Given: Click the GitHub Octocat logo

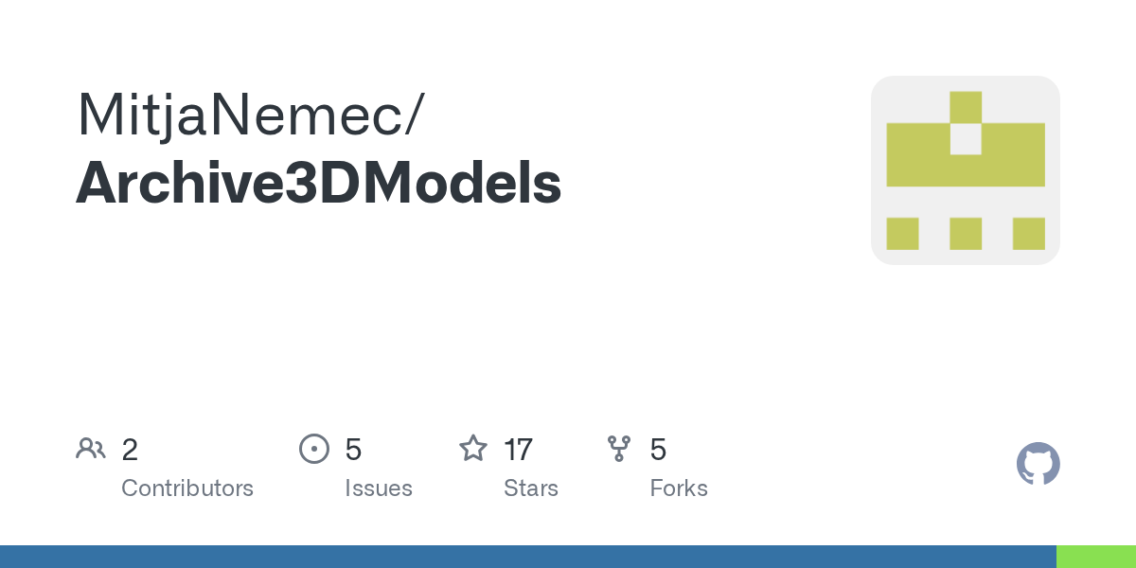Looking at the screenshot, I should tap(1038, 464).
